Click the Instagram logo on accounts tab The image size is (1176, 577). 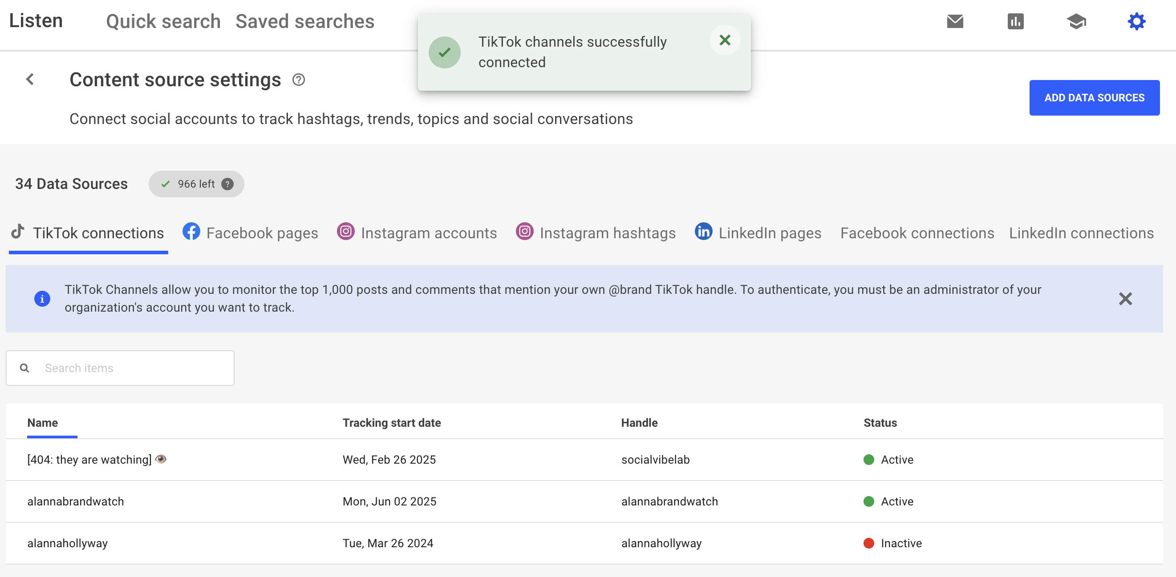(345, 232)
